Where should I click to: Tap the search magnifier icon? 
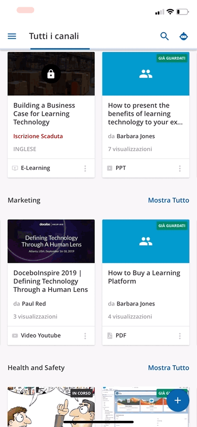tap(164, 36)
